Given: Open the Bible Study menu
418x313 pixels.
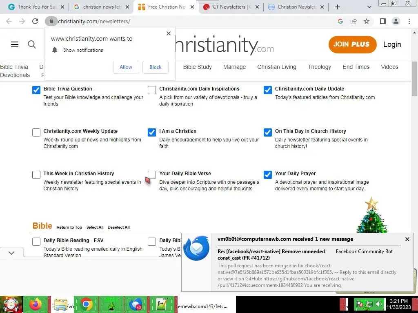Looking at the screenshot, I should click(197, 67).
